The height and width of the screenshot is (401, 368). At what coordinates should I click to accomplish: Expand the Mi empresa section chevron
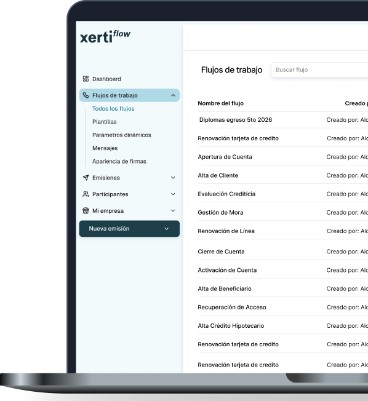click(173, 210)
